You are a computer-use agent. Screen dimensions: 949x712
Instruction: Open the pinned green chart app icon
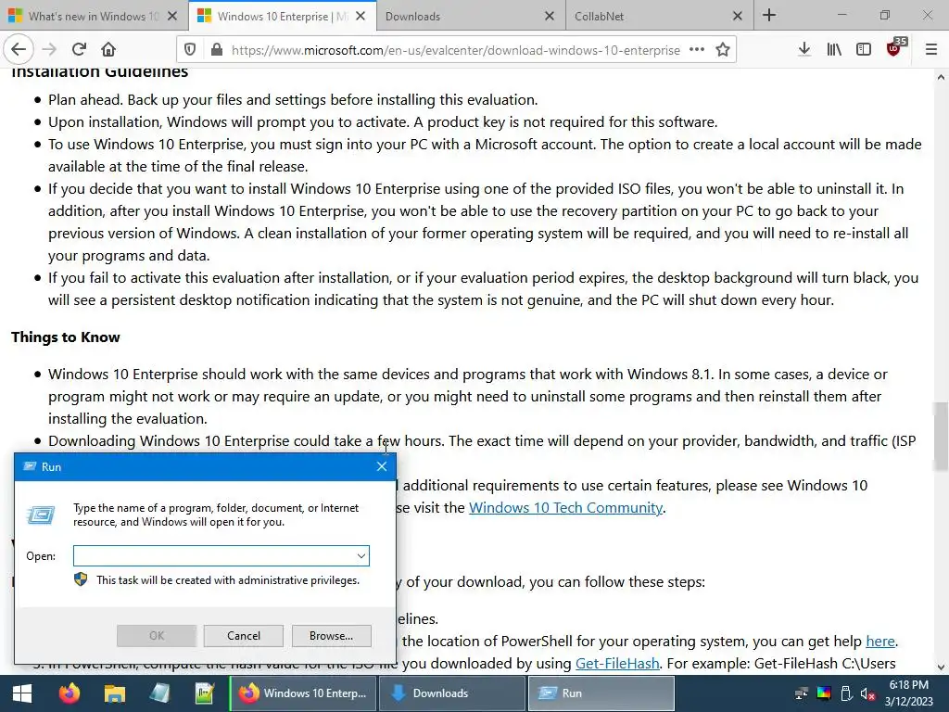[205, 693]
